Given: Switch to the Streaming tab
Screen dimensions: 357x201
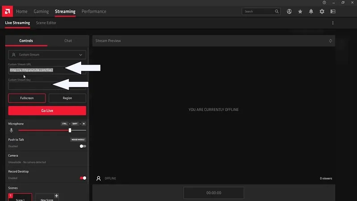Looking at the screenshot, I should pos(65,12).
